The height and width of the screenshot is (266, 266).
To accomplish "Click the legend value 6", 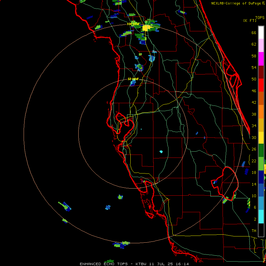I will (255, 207).
